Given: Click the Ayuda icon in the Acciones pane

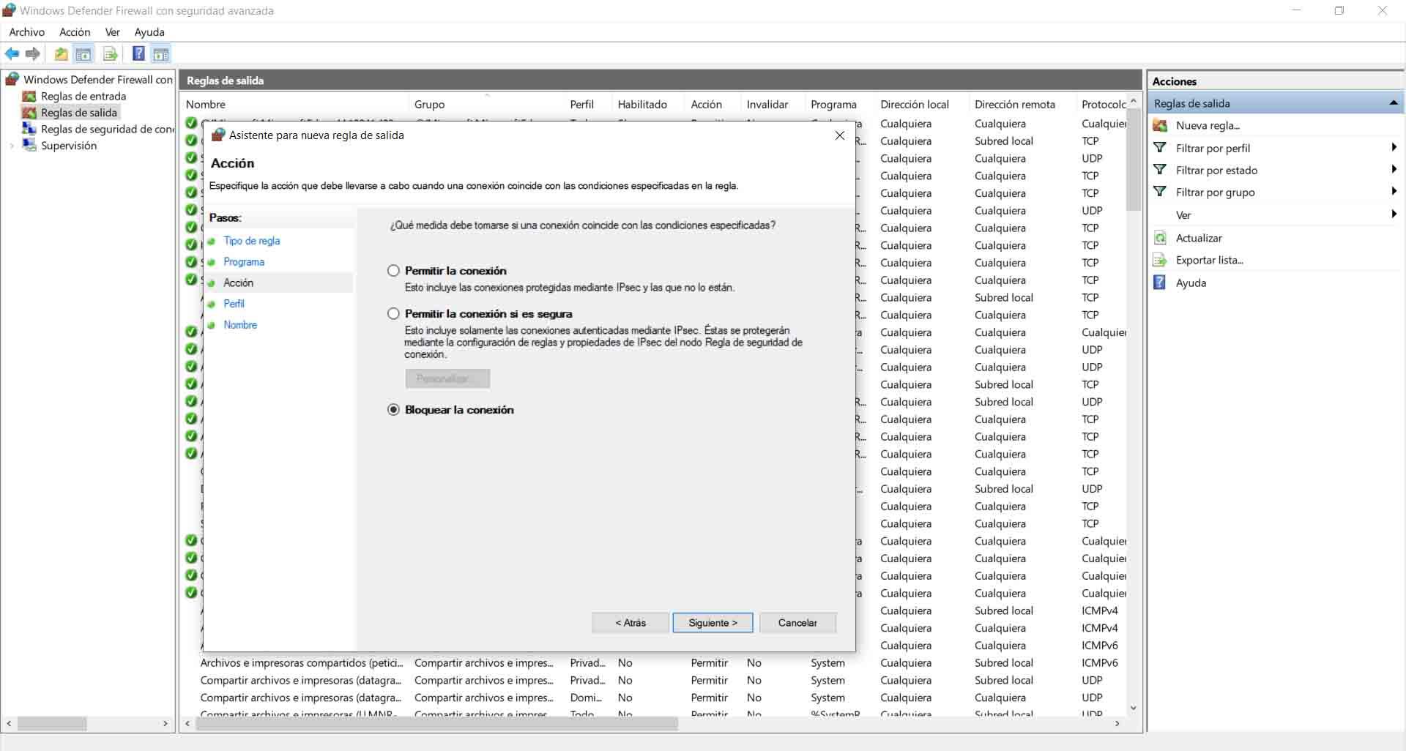Looking at the screenshot, I should pyautogui.click(x=1160, y=283).
